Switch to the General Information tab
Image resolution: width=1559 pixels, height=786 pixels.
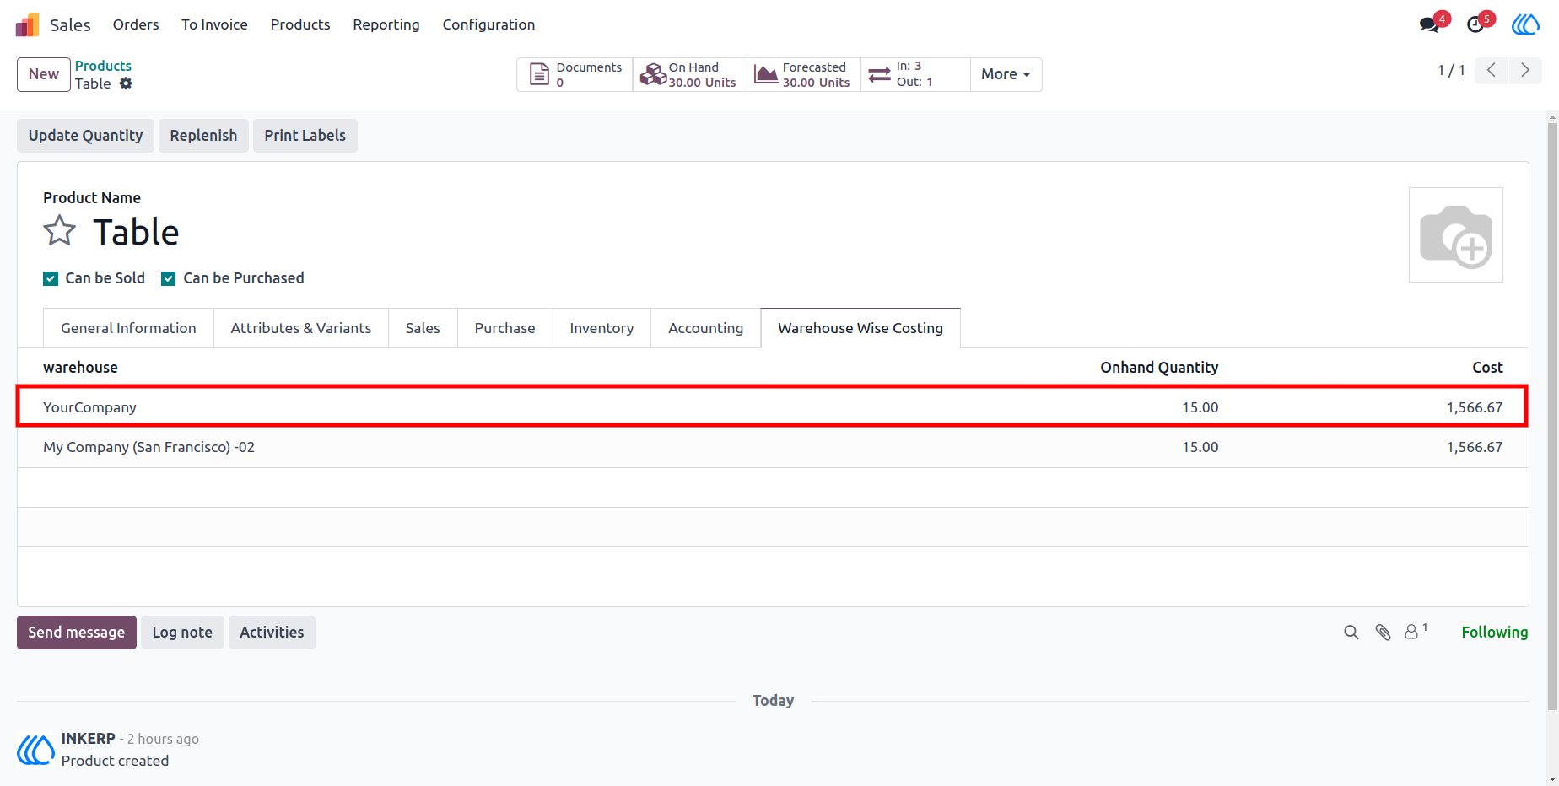click(x=128, y=328)
